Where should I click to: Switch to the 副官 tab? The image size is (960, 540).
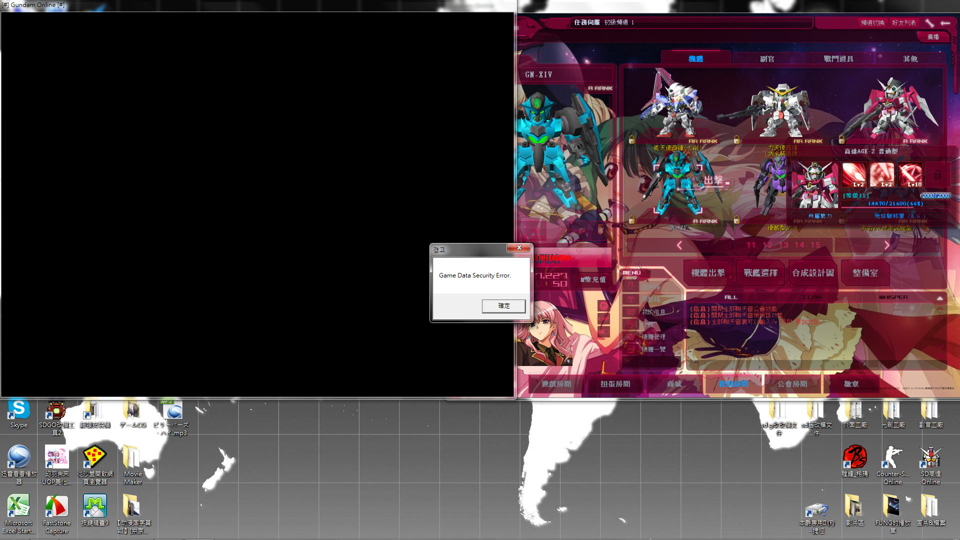point(767,59)
